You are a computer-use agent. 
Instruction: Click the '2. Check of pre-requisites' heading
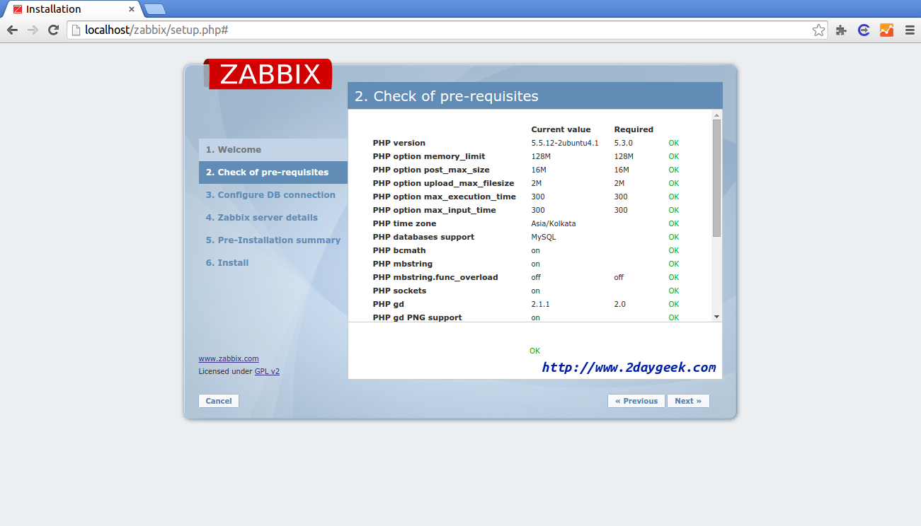pyautogui.click(x=447, y=96)
